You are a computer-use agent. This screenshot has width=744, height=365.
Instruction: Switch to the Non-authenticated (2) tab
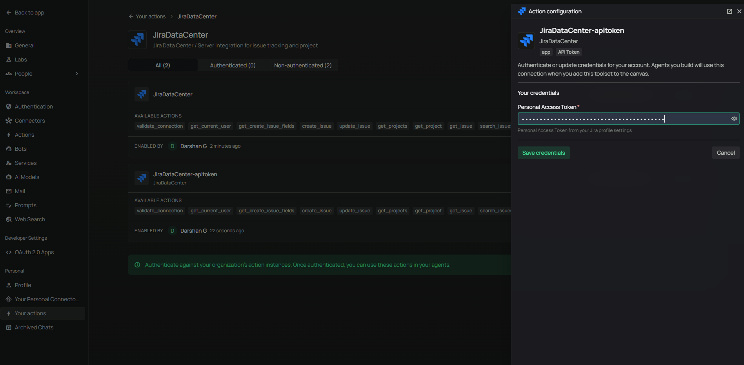point(303,65)
